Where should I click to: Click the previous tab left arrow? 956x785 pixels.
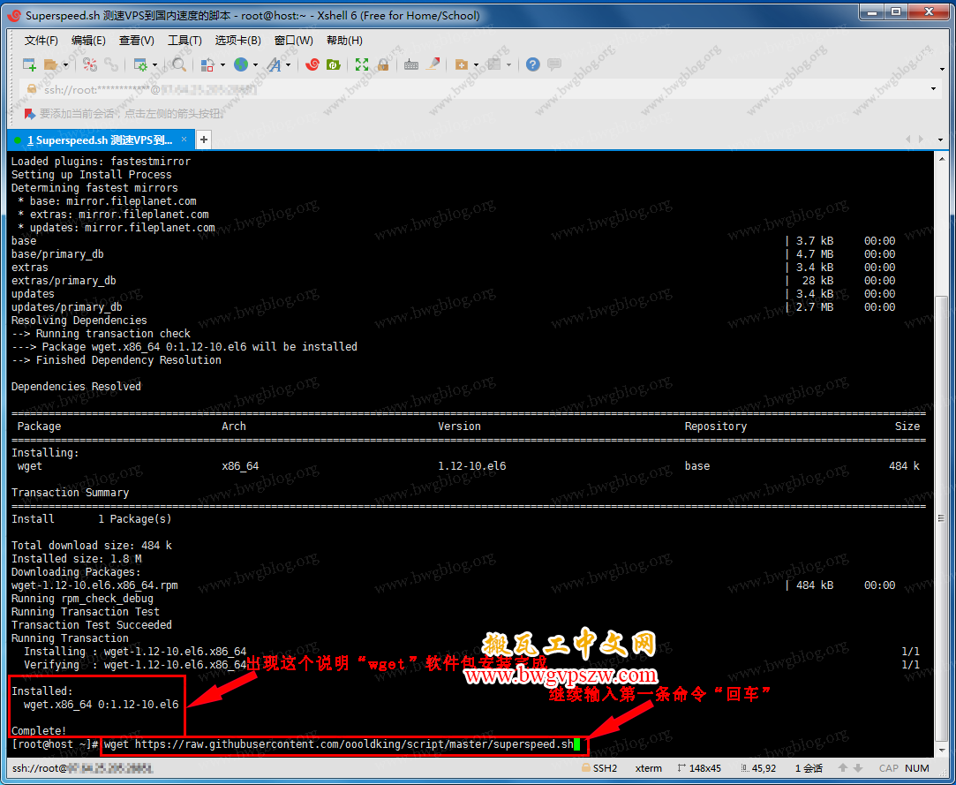907,140
